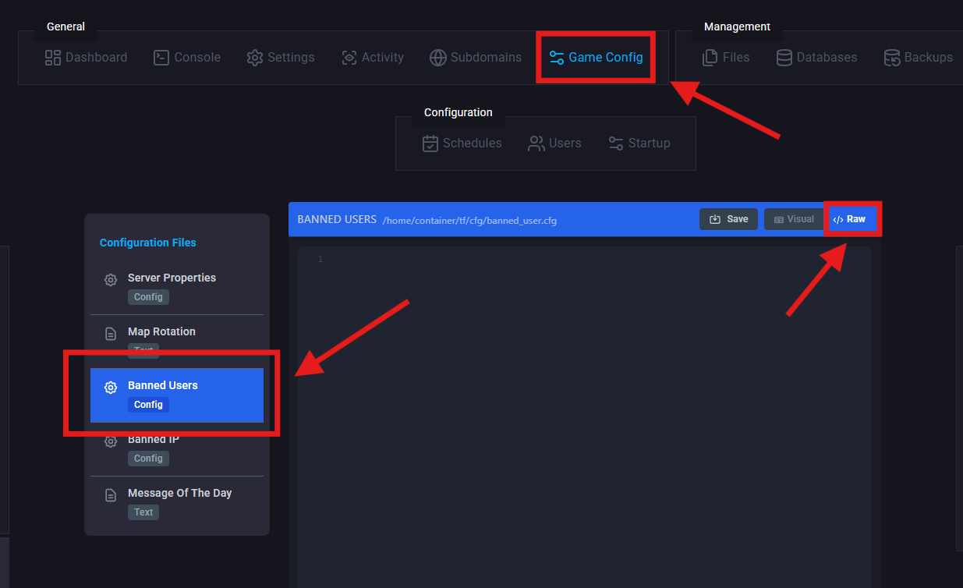Click the Config badge under Banned IP
Screen dimensions: 963x588
(148, 459)
